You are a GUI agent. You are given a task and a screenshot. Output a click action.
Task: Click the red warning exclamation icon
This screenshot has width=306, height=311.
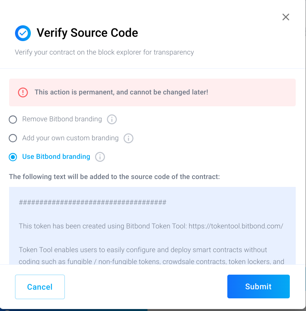[23, 92]
